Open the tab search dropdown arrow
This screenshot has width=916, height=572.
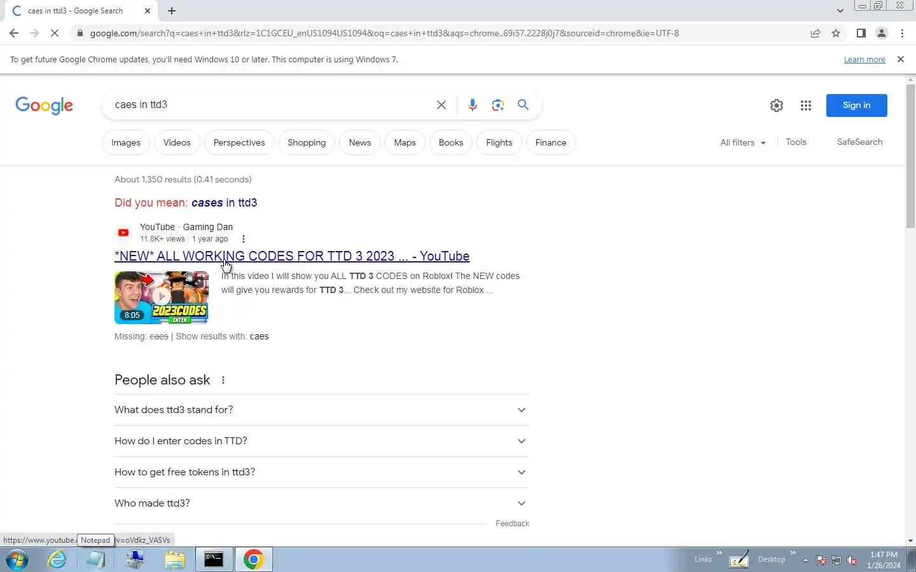(x=840, y=11)
